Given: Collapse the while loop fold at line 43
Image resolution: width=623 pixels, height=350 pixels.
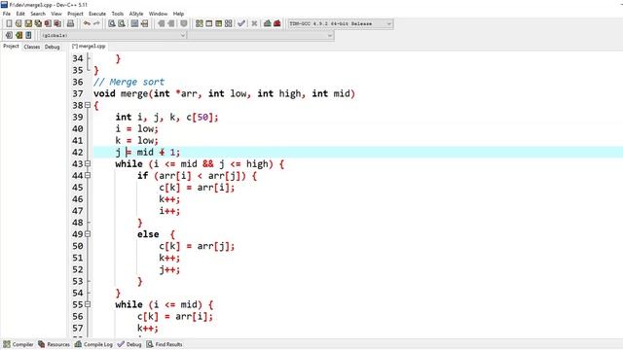Looking at the screenshot, I should pos(88,163).
